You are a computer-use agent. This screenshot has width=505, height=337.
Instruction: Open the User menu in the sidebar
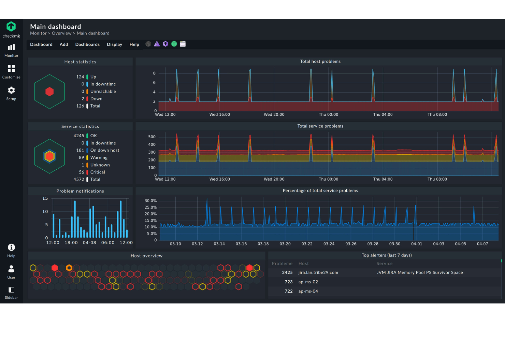(x=11, y=272)
